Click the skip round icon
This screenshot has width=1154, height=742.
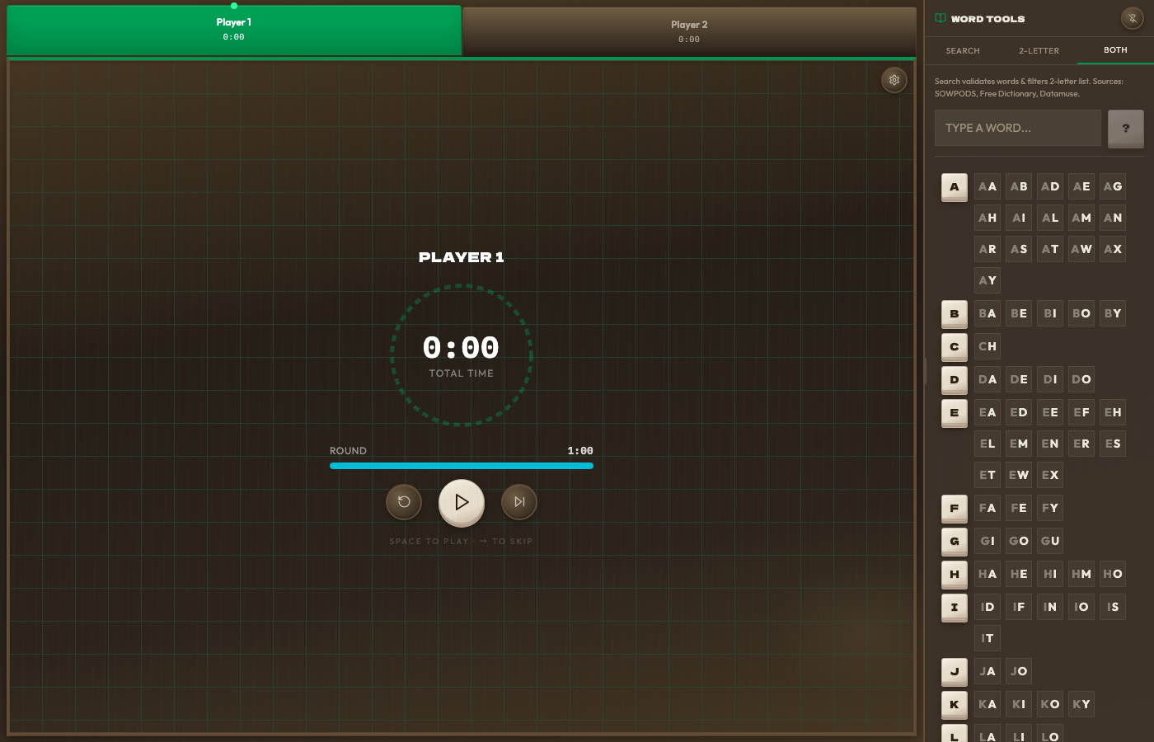519,502
